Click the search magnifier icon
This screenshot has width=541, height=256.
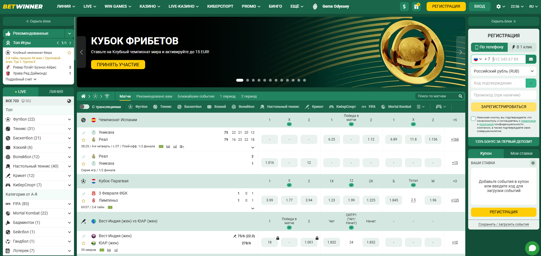460,96
